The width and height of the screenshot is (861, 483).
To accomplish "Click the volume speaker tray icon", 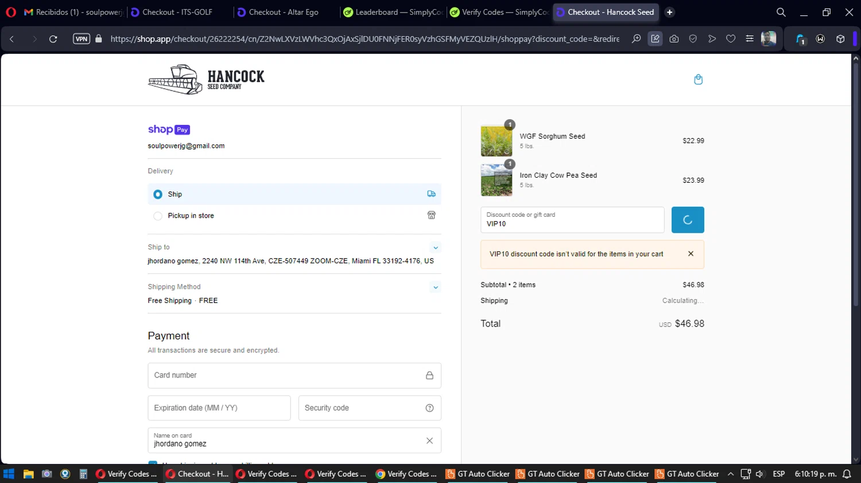I will (x=760, y=474).
